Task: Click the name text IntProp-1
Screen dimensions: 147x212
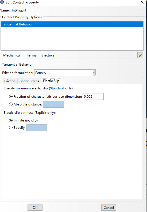Action: pyautogui.click(x=19, y=10)
